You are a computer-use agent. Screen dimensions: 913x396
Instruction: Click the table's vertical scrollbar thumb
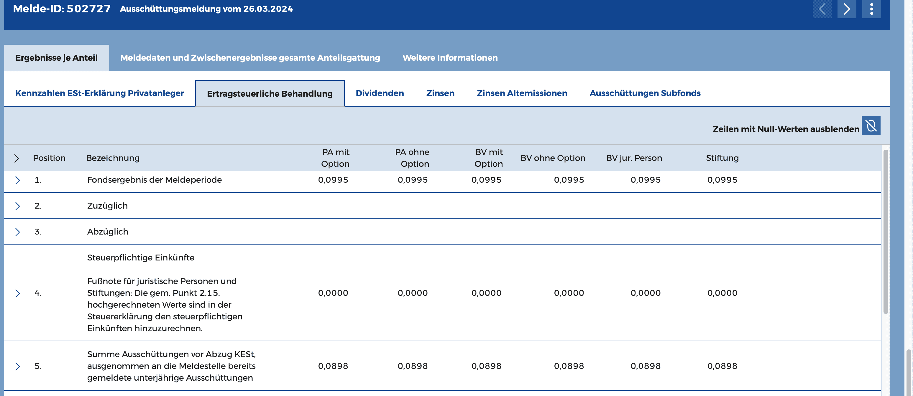[x=885, y=232]
